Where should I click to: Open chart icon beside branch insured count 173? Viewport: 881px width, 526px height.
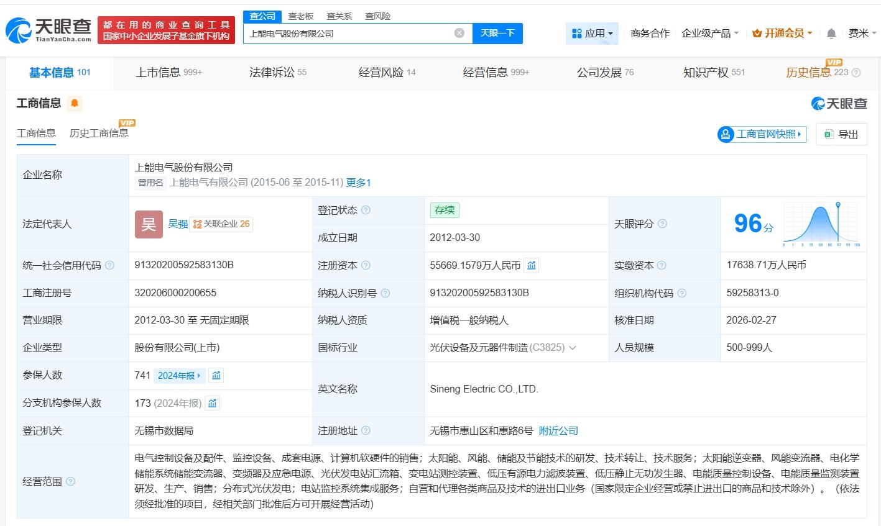(x=212, y=403)
